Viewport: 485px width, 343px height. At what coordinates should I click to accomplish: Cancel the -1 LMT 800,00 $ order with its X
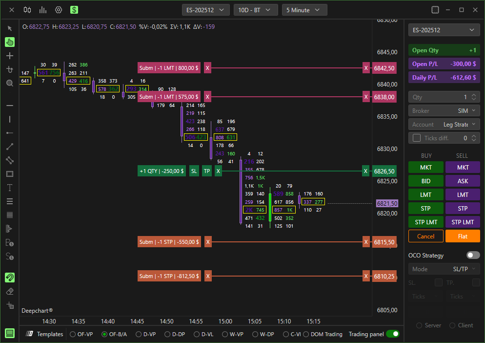207,67
